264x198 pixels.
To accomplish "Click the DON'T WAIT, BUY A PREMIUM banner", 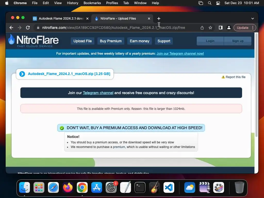I will click(131, 128).
